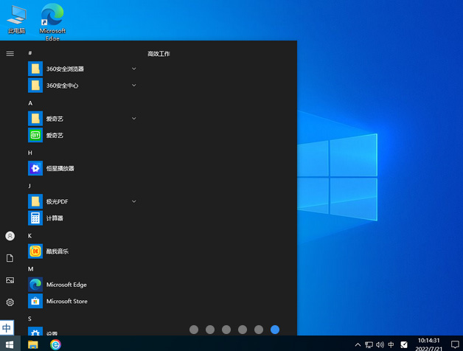Screen dimensions: 463x351
Task: Show hidden tray icons with the caret
Action: (358, 344)
